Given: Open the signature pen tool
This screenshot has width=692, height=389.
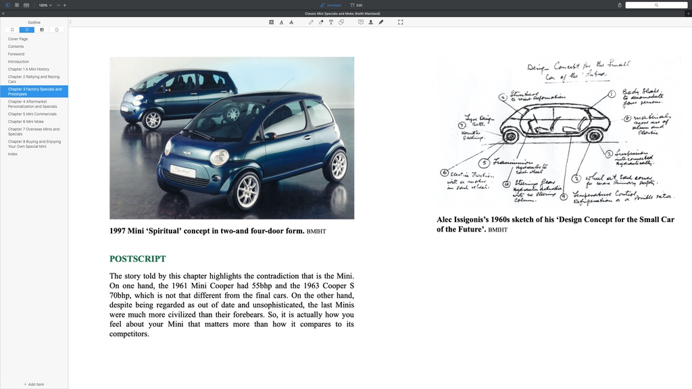Looking at the screenshot, I should (380, 22).
